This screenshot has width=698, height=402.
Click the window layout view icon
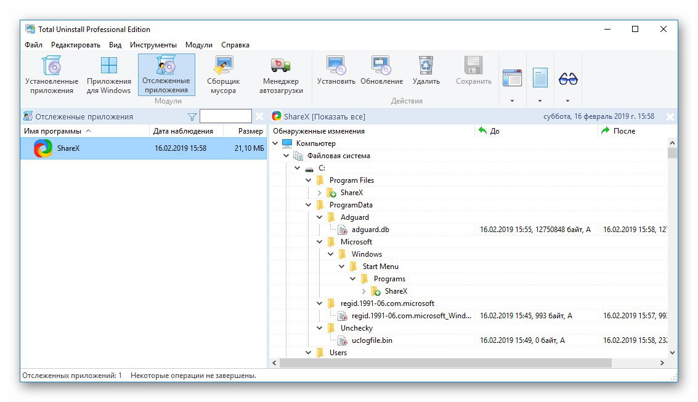click(x=512, y=78)
